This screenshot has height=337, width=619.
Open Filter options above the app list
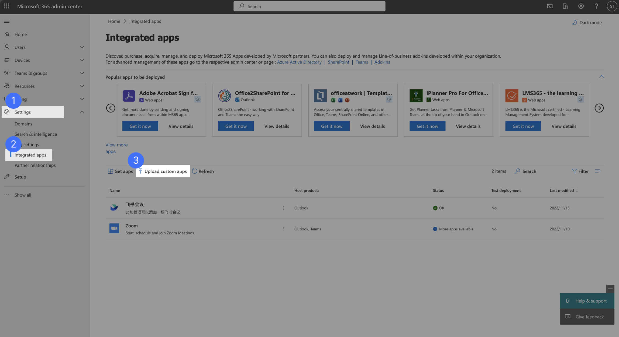(x=580, y=171)
